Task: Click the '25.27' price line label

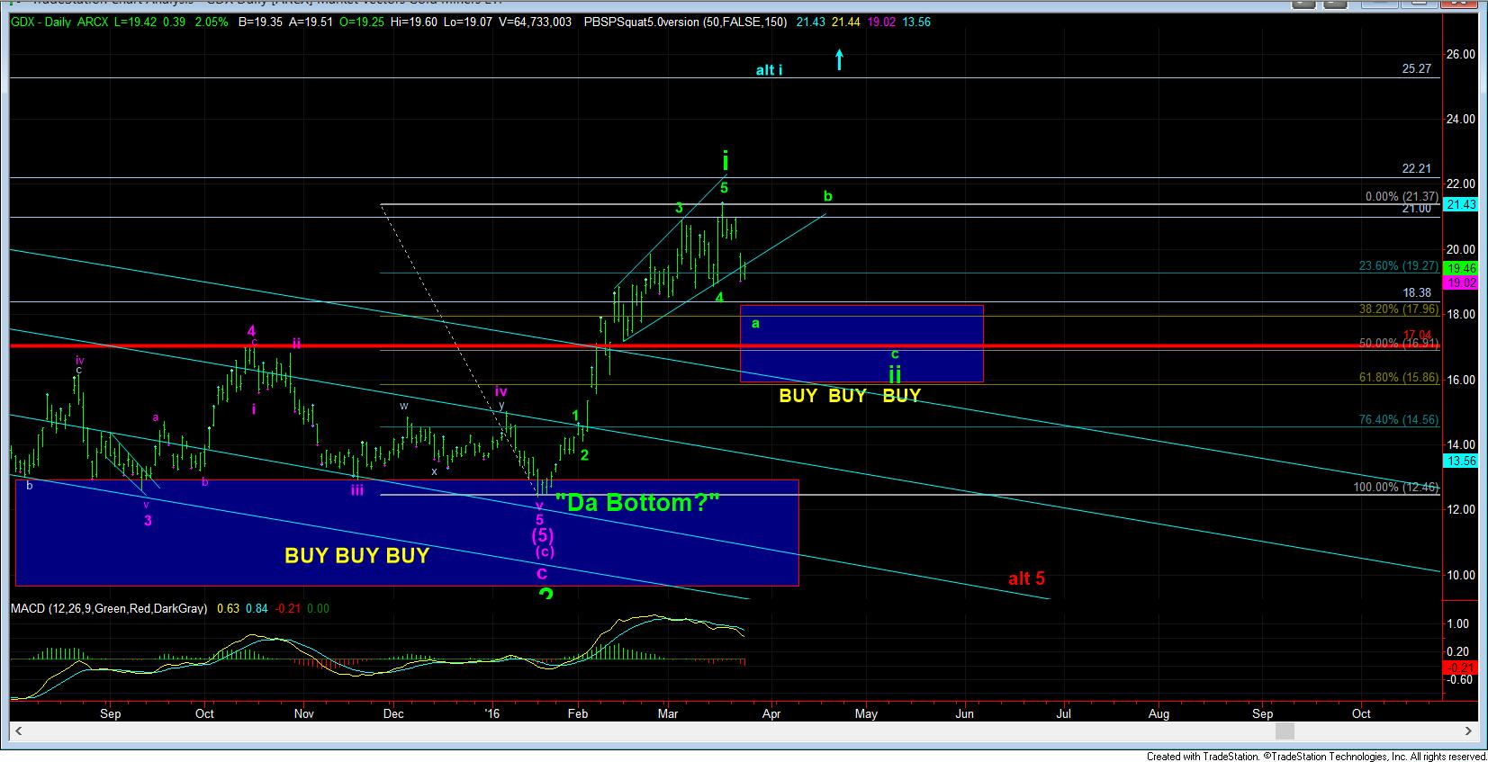Action: (x=1417, y=68)
